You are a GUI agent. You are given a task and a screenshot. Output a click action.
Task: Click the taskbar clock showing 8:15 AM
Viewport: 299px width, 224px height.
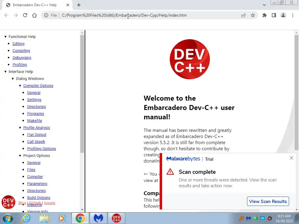[284, 218]
